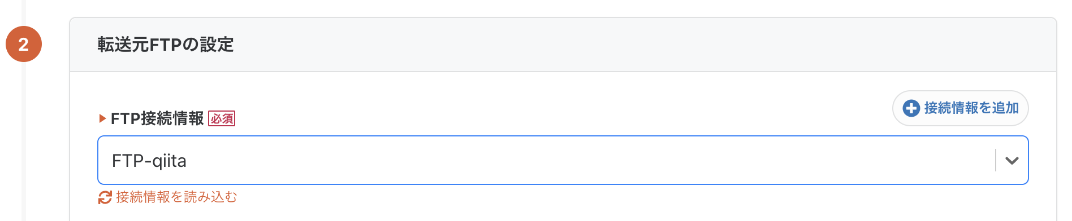The width and height of the screenshot is (1072, 221).
Task: Expand the FTP接続情報 select box options
Action: tap(563, 160)
